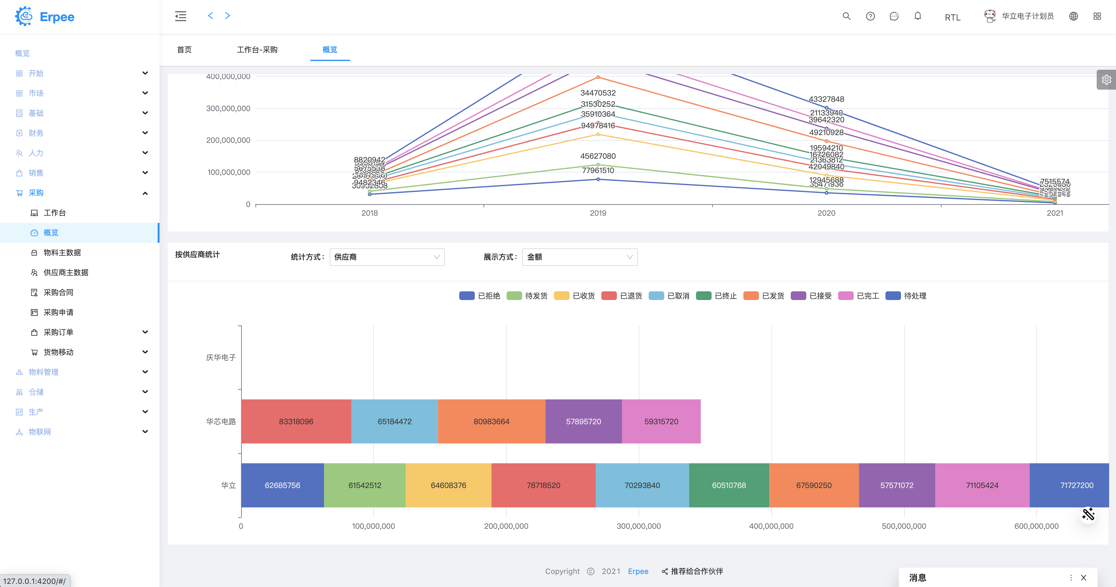Click the language globe icon
1116x587 pixels.
[1073, 16]
